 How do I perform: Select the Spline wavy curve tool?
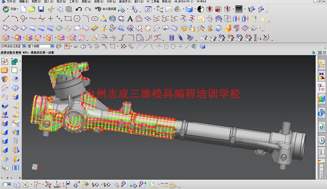(33, 19)
